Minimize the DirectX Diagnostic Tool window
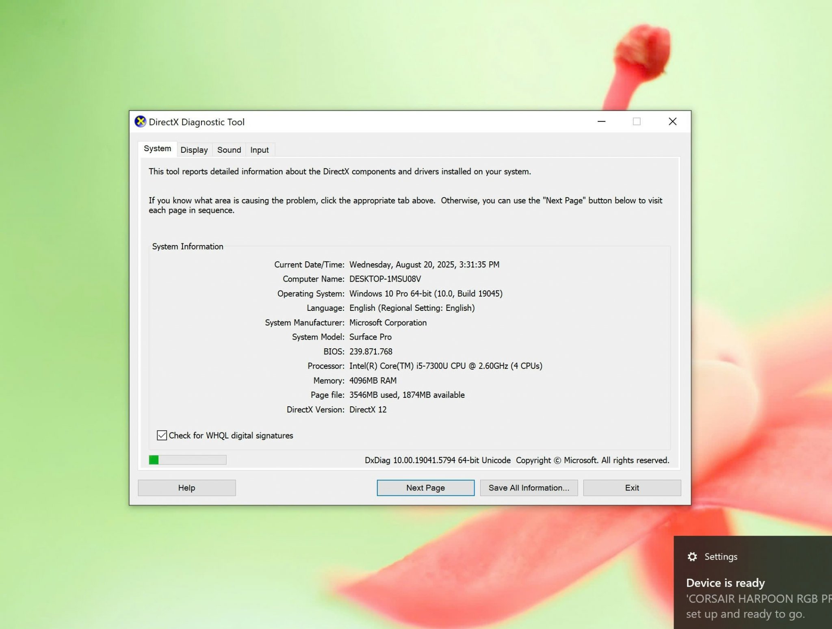The height and width of the screenshot is (629, 832). (601, 121)
